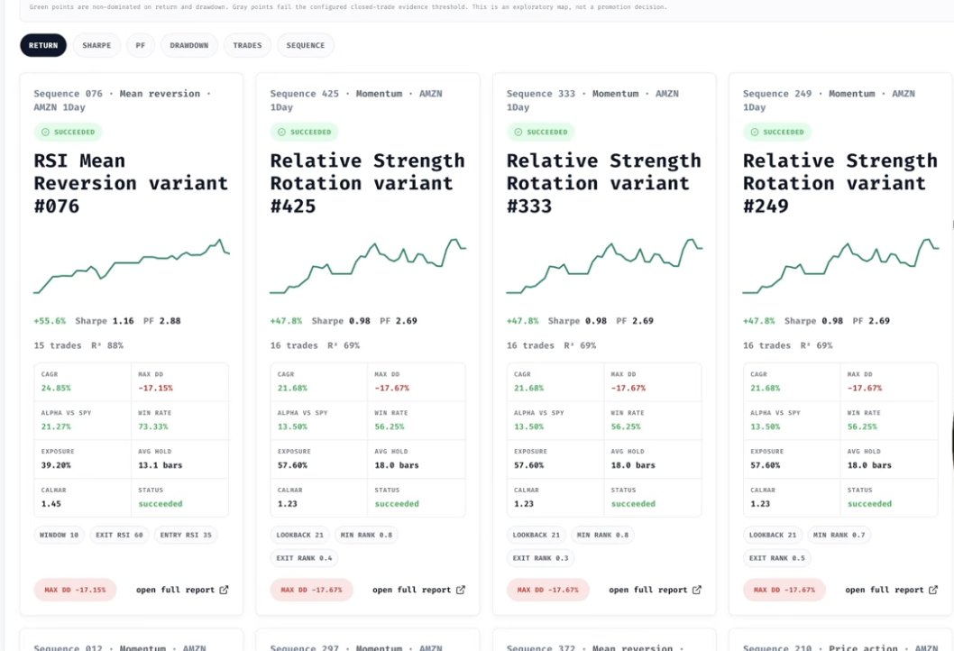Select the SEQUENCE sort pill
The image size is (954, 651).
click(306, 45)
